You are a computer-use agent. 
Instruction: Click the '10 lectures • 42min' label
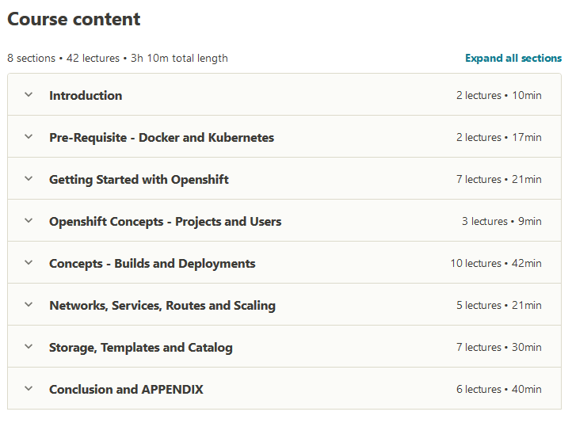click(x=496, y=264)
